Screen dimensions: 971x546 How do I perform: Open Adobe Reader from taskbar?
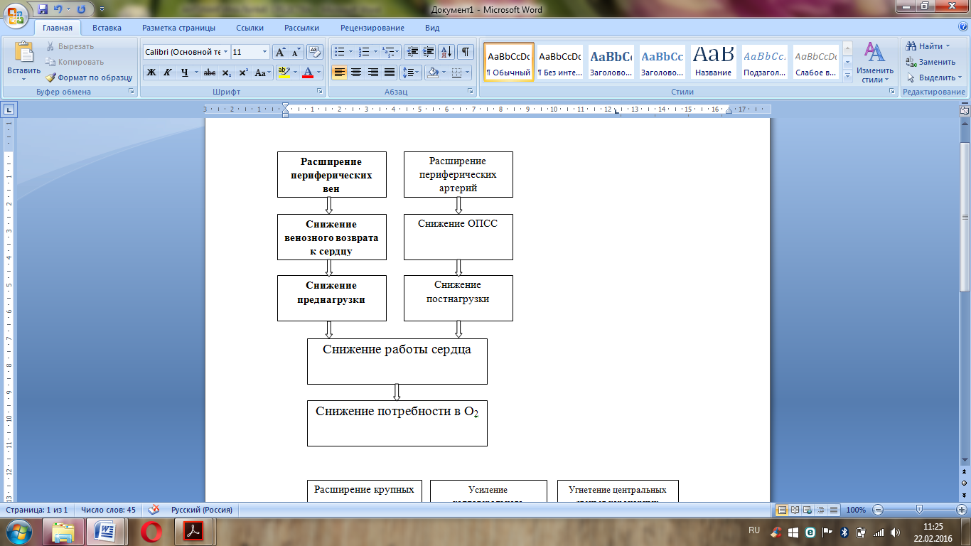tap(194, 532)
